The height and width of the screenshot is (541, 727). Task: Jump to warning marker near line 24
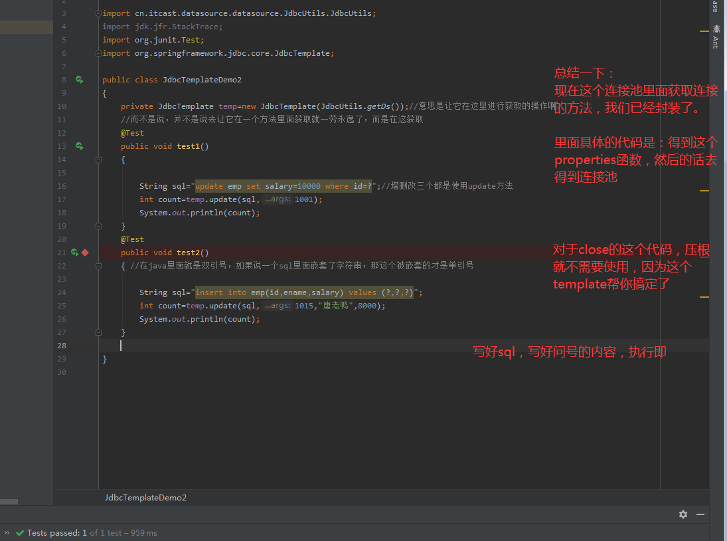pyautogui.click(x=704, y=297)
